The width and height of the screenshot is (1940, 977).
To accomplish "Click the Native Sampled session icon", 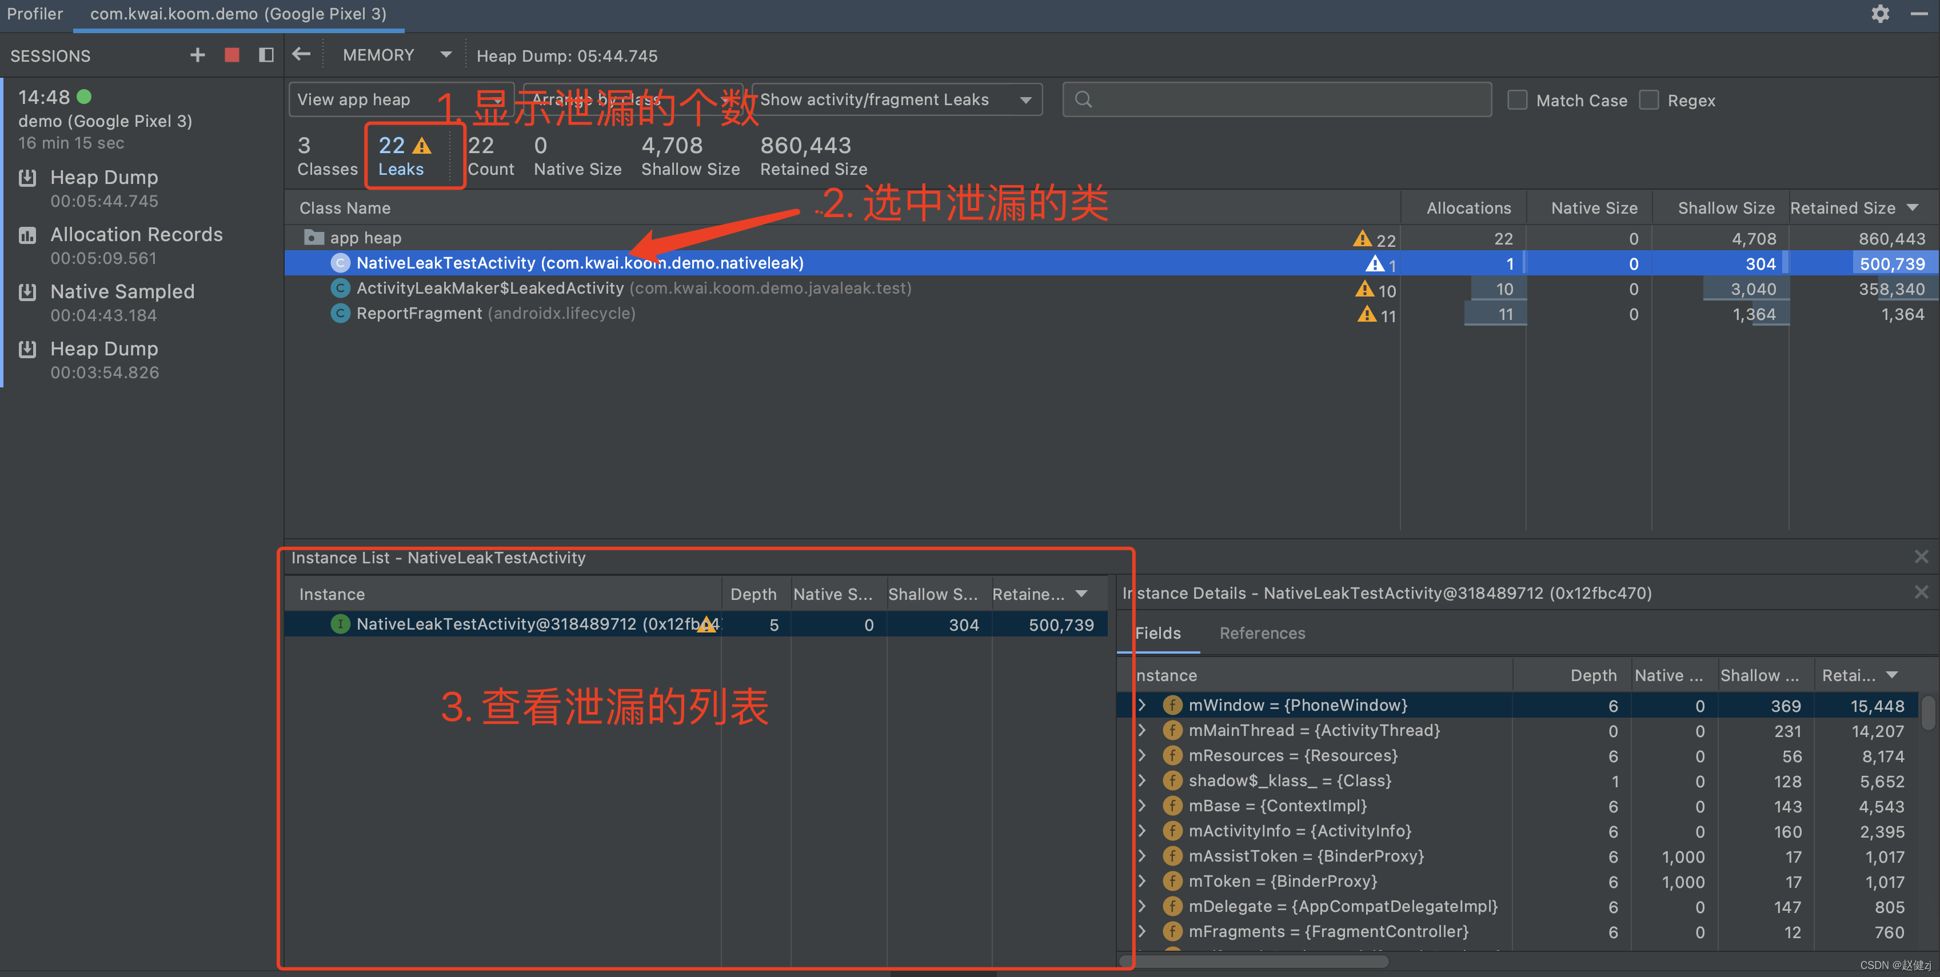I will (28, 293).
